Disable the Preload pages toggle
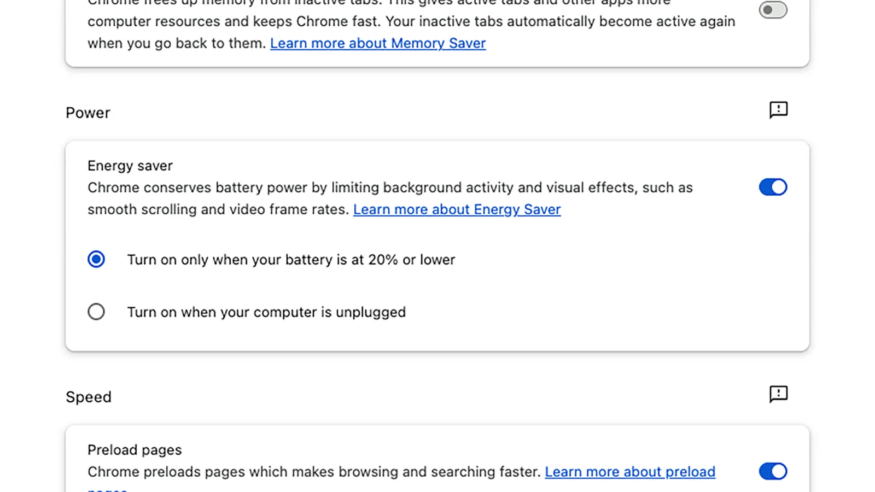 click(x=773, y=471)
